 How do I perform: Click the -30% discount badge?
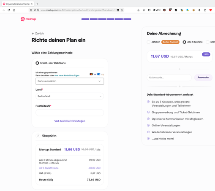coord(206,54)
